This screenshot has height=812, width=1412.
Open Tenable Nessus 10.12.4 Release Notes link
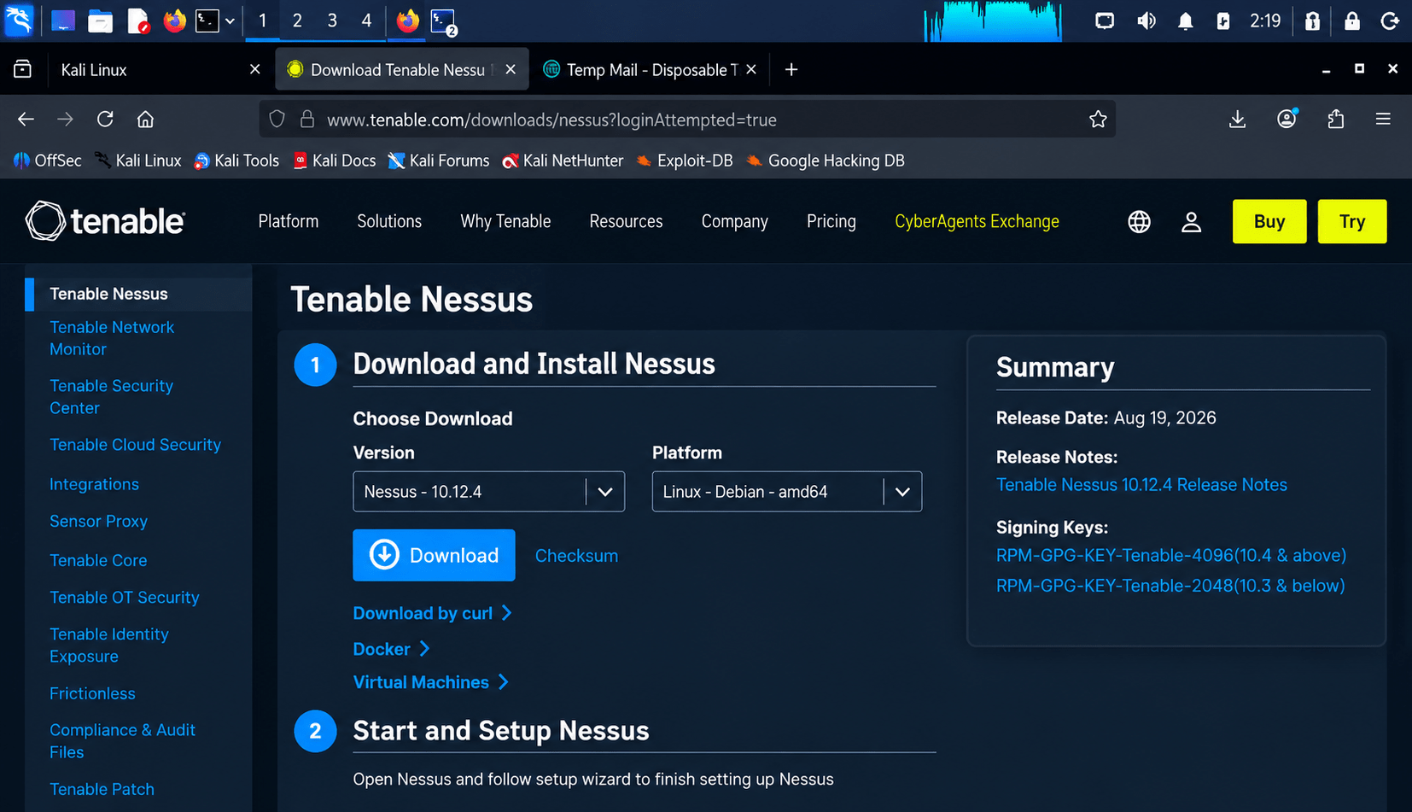click(1141, 485)
